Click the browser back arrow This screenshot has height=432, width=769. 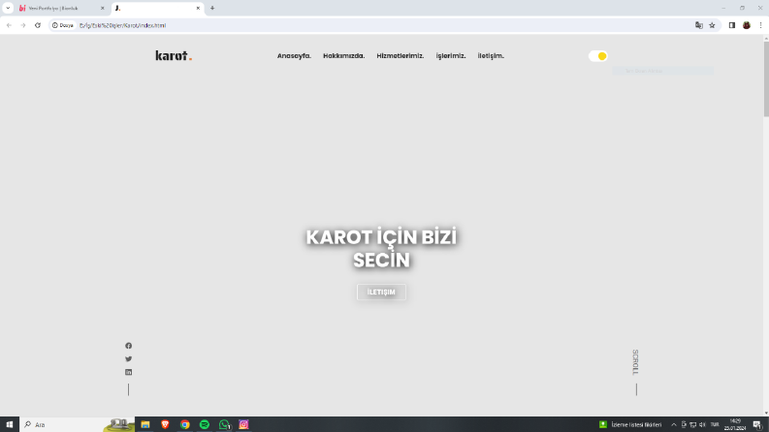9,25
